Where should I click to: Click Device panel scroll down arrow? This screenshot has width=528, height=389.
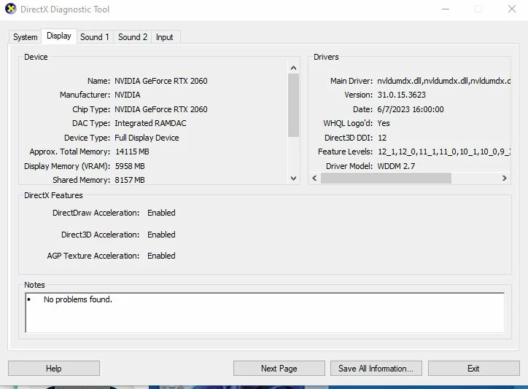(x=294, y=178)
